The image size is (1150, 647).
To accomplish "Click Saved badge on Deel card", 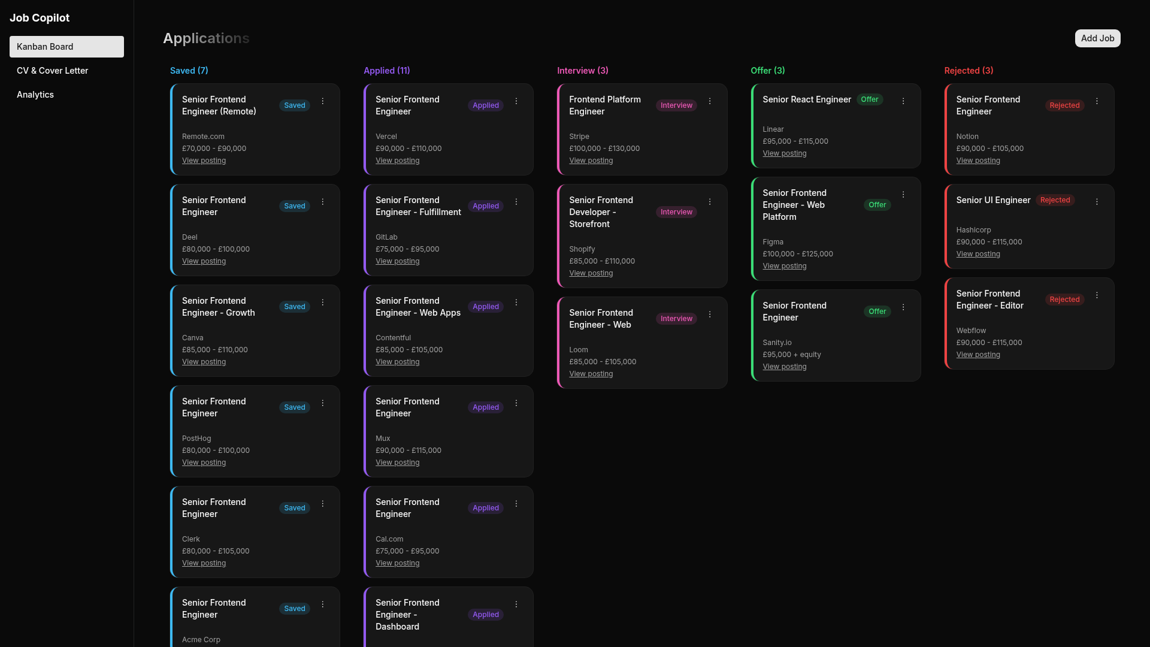I will (294, 206).
